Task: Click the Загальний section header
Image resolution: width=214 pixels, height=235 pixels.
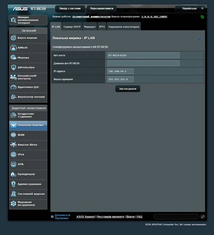Action: 29,31
